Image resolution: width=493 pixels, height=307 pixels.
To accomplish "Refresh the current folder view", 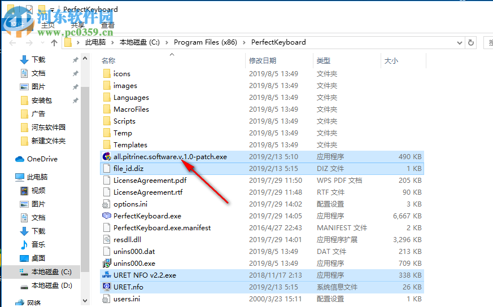I will click(x=470, y=42).
